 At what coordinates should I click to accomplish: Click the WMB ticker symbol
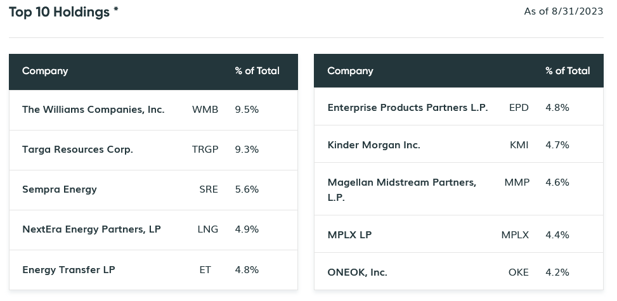click(205, 110)
